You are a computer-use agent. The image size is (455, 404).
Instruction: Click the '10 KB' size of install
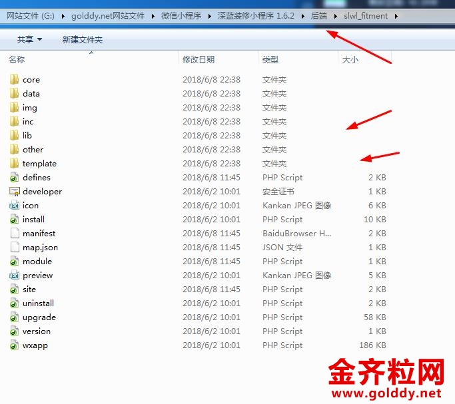(x=375, y=220)
